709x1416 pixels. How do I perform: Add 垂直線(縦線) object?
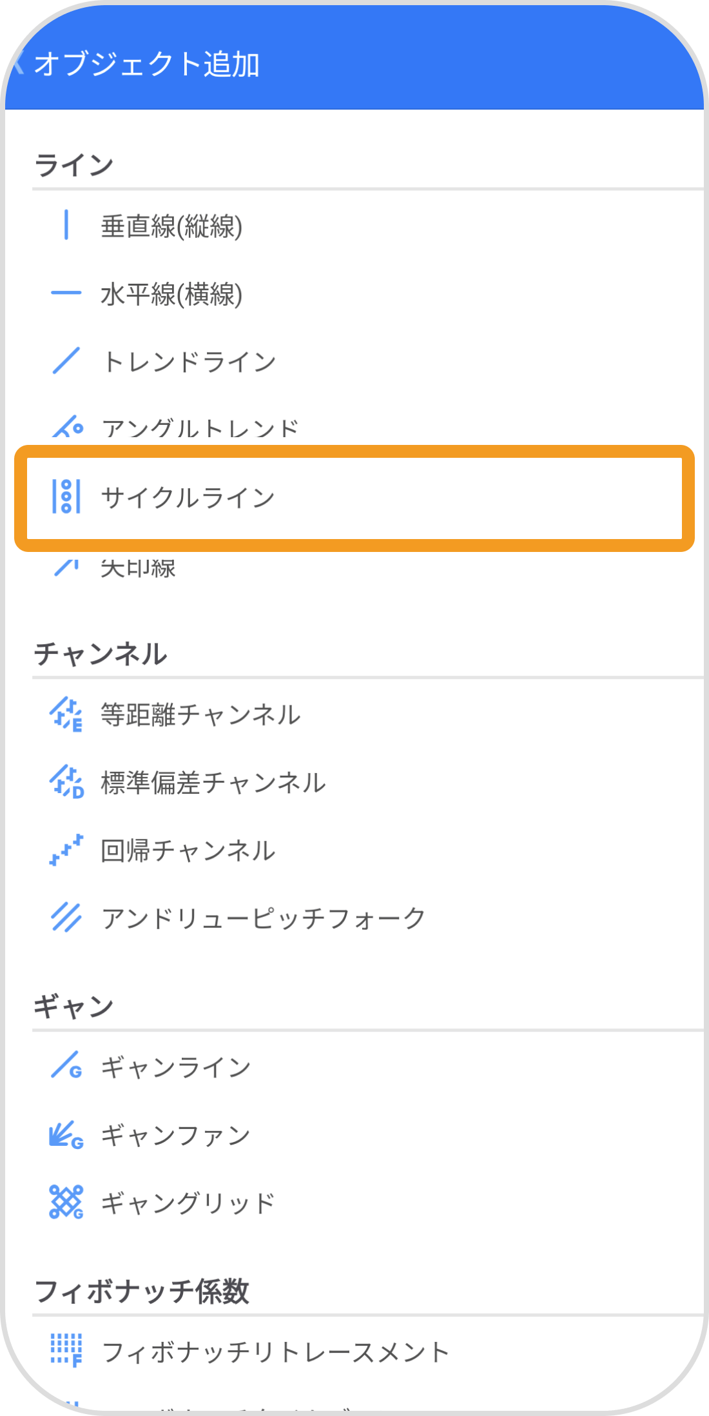point(171,226)
